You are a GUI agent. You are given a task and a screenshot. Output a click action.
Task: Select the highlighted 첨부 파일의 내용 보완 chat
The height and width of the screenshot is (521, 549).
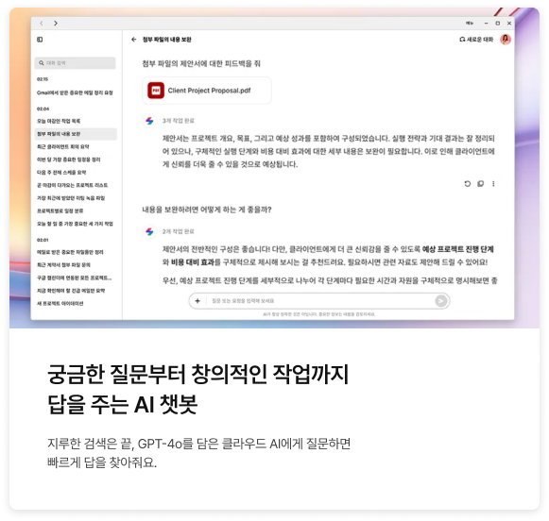(x=76, y=134)
